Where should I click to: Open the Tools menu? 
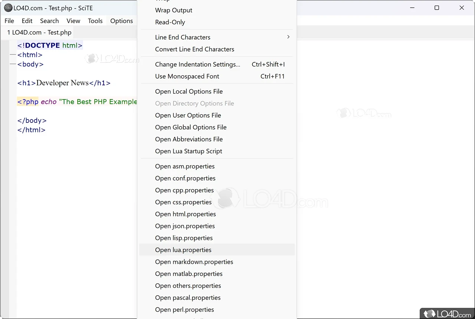coord(95,21)
